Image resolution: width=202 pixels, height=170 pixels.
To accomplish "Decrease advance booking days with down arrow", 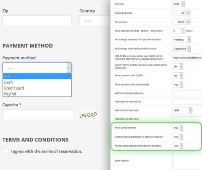I will (x=183, y=32).
